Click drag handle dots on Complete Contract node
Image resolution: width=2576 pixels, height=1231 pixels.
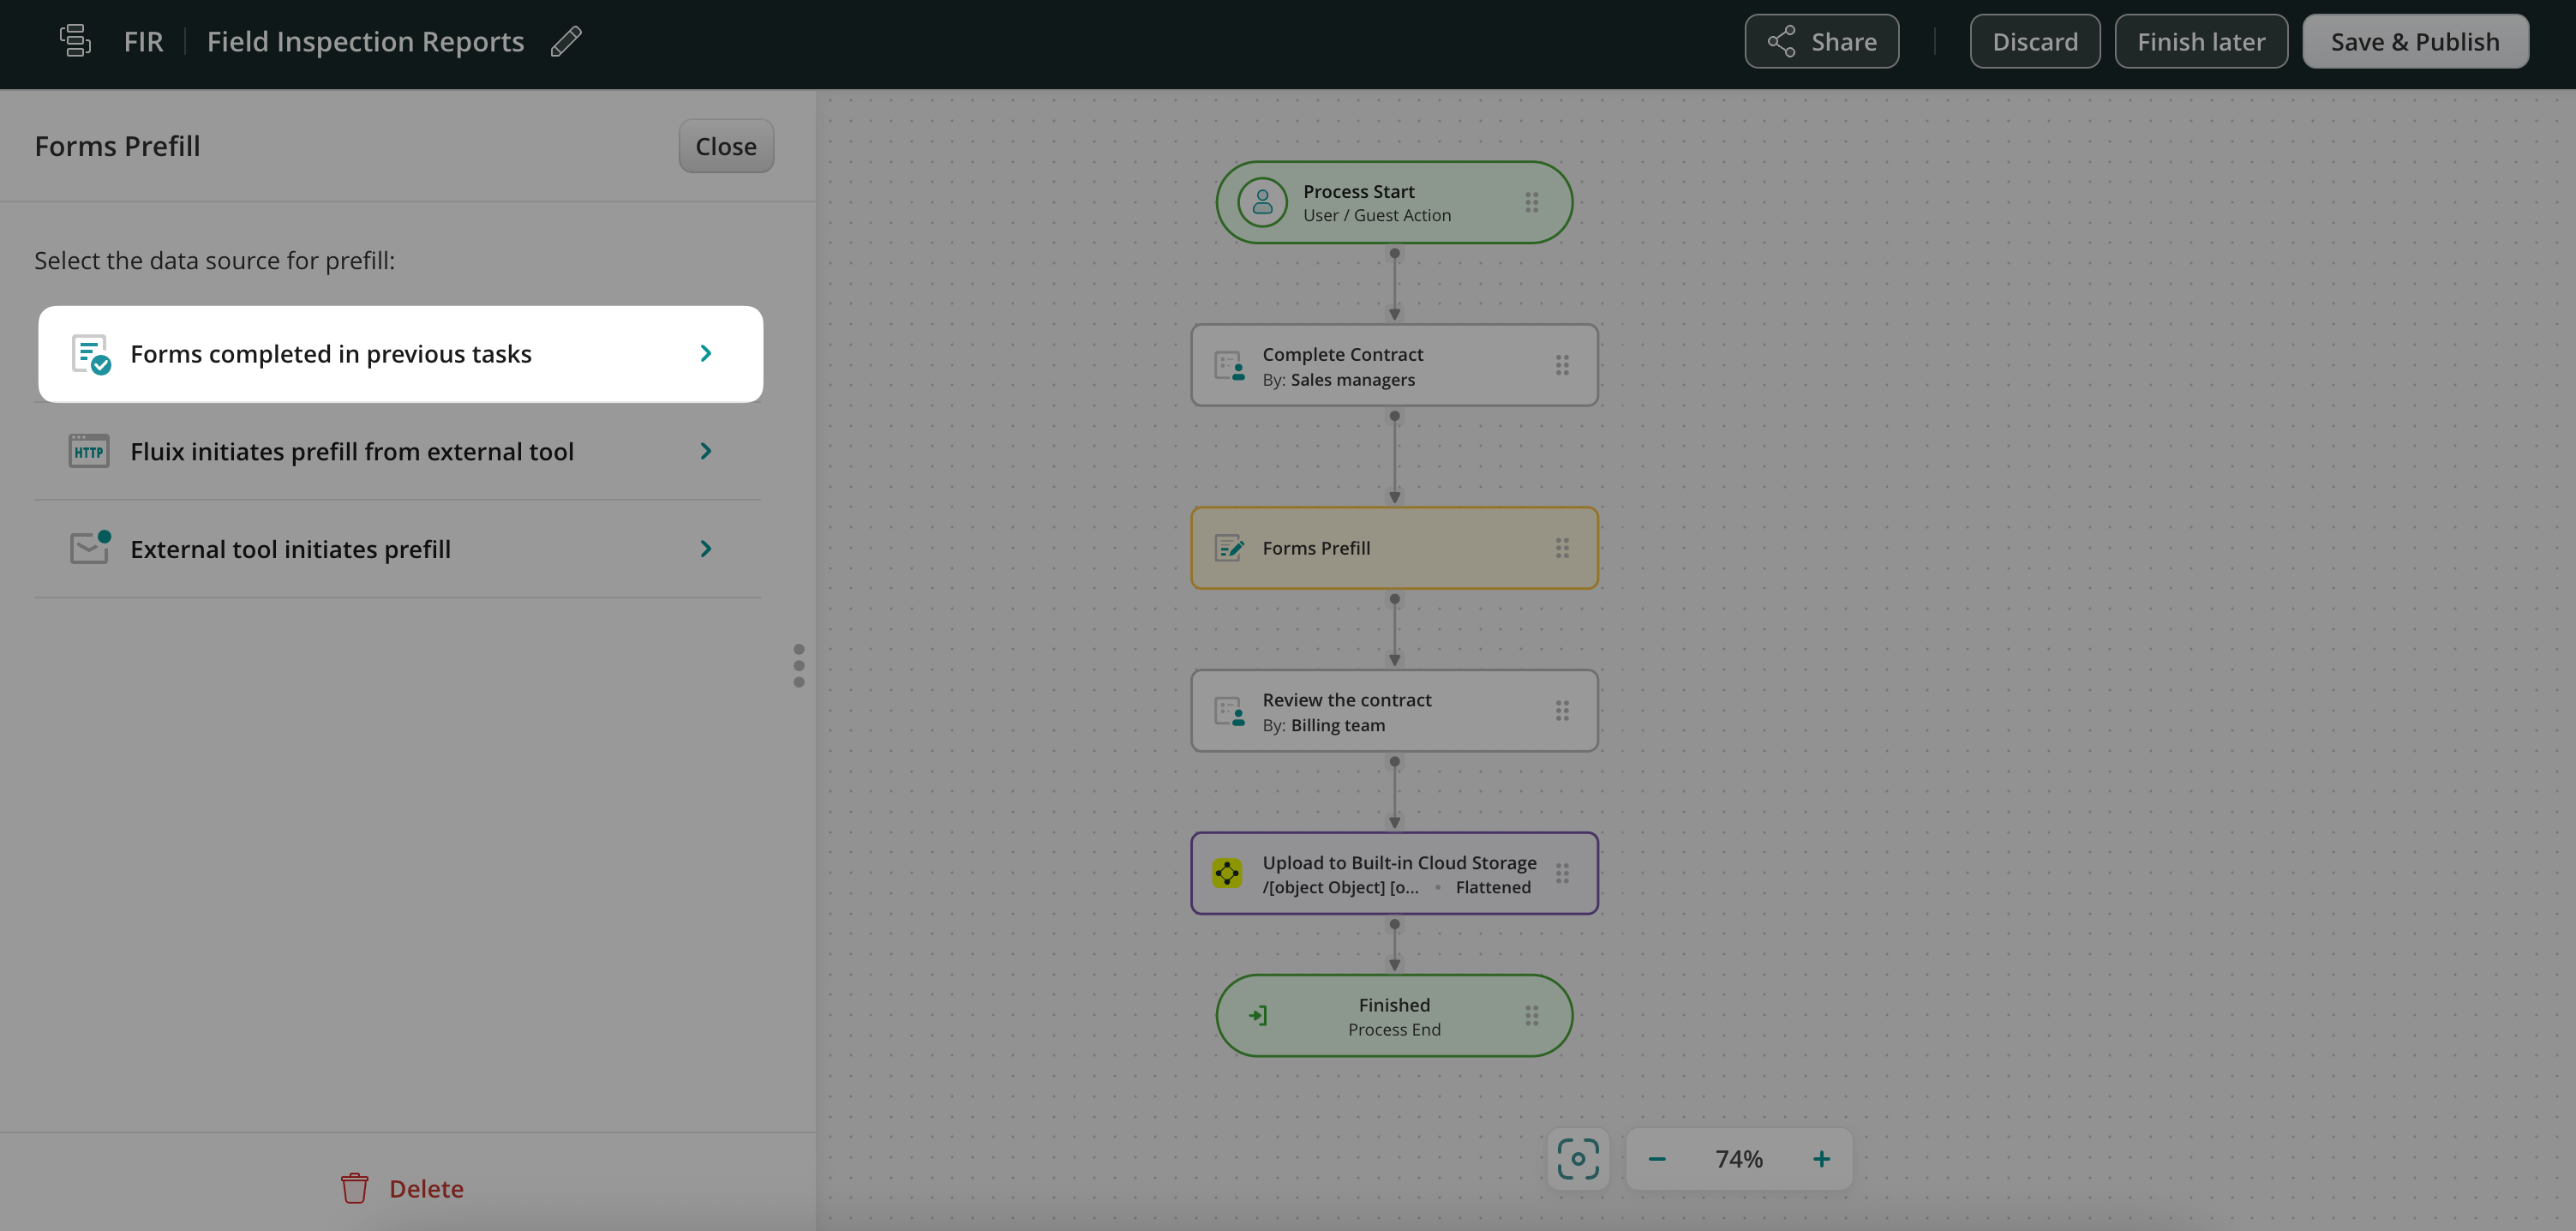tap(1562, 365)
